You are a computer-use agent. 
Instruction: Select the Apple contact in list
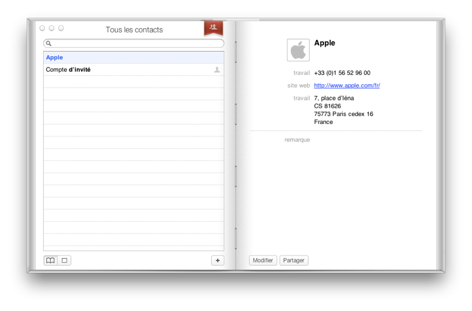pos(134,57)
